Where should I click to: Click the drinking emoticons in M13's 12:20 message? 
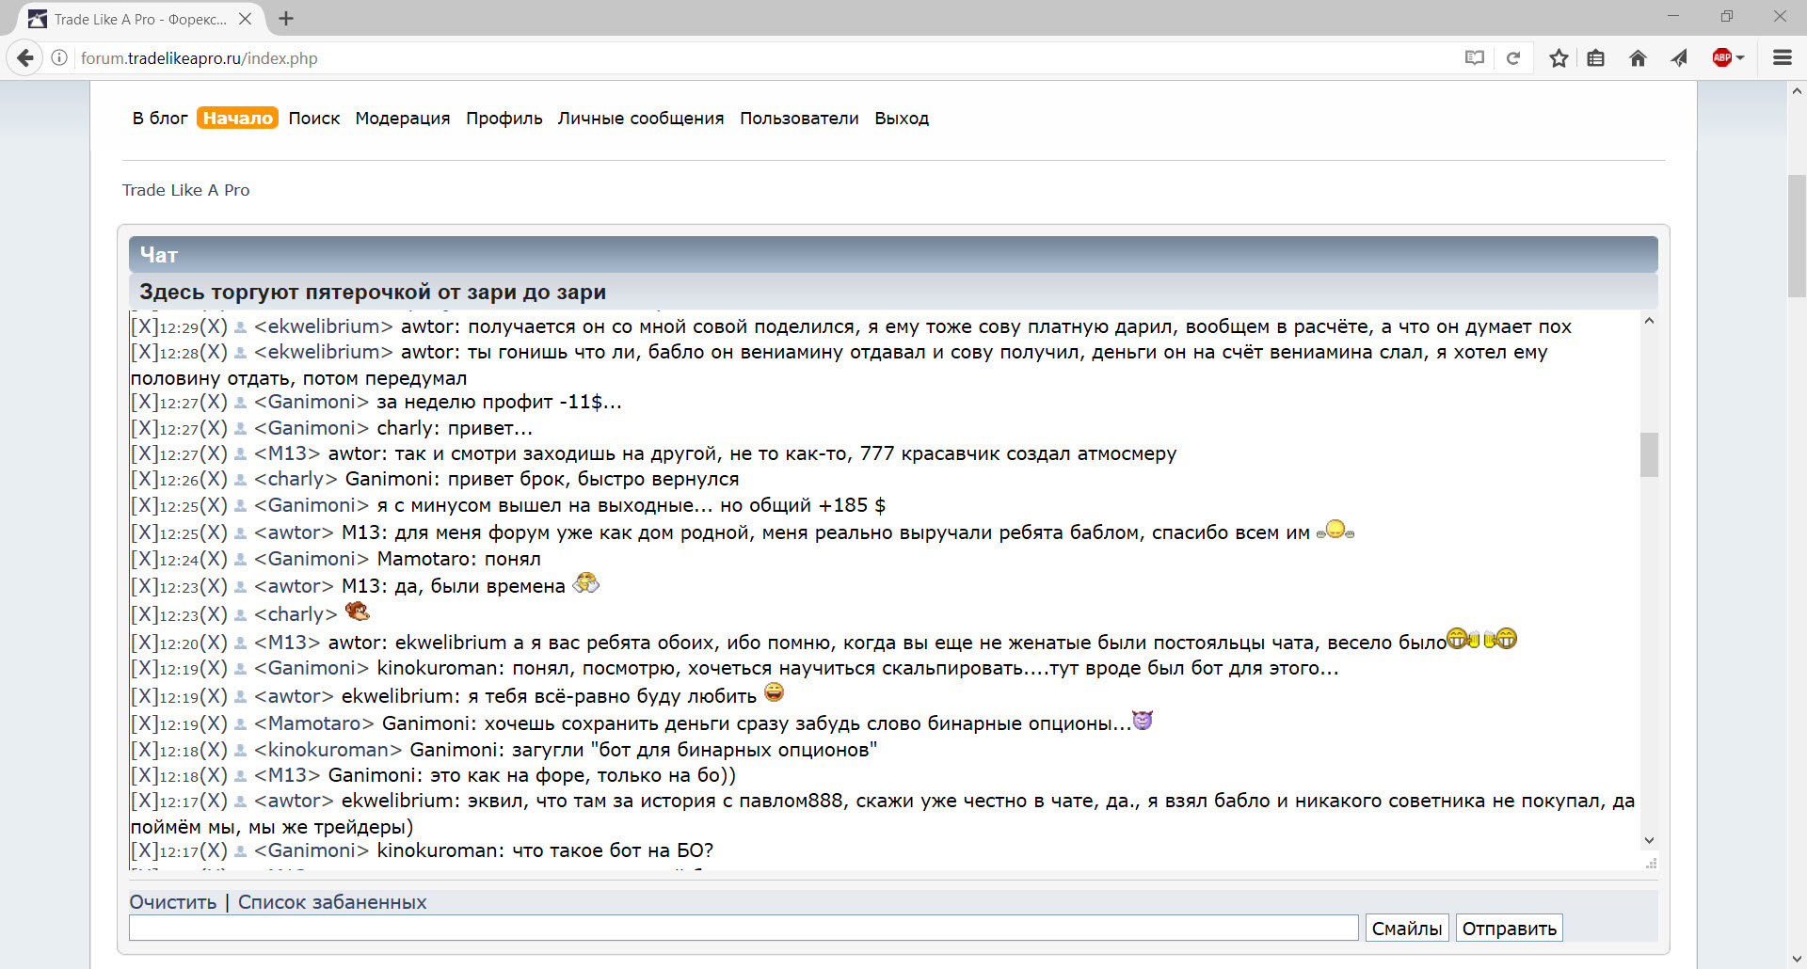point(1482,640)
